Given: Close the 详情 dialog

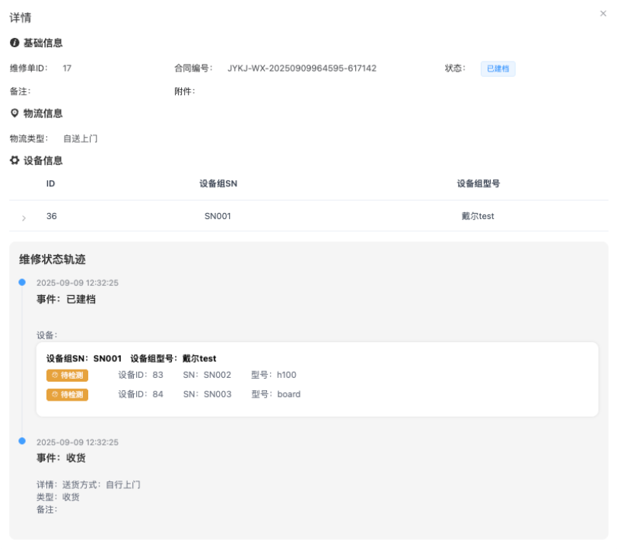Looking at the screenshot, I should click(x=603, y=13).
